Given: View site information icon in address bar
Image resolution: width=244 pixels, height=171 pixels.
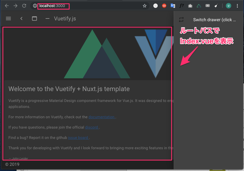Looking at the screenshot, I should point(35,6).
